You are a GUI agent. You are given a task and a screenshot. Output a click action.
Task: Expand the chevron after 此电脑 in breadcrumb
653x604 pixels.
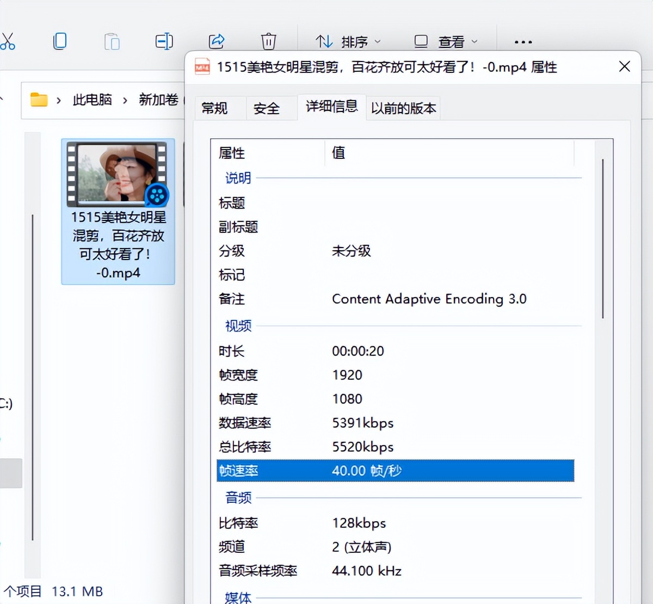(x=125, y=100)
